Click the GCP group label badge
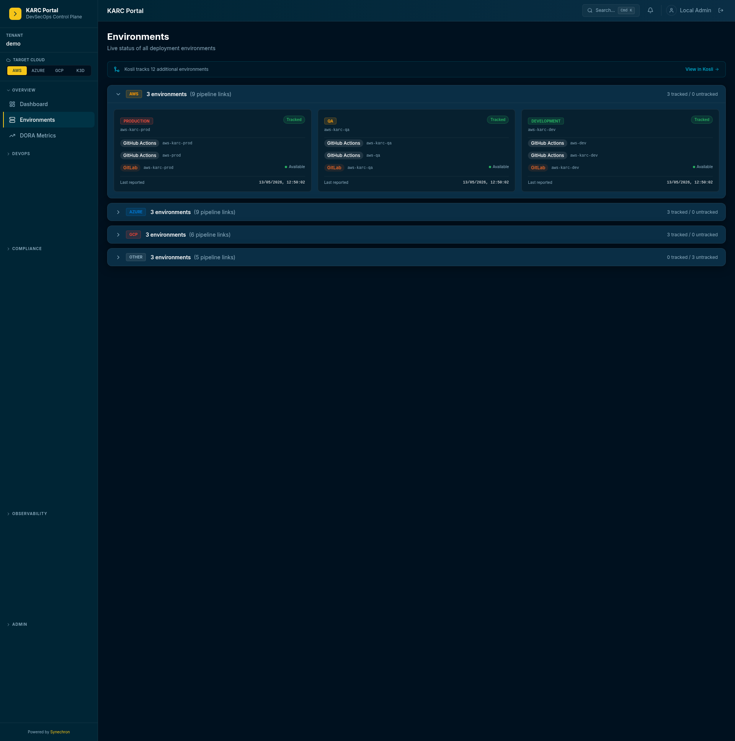The width and height of the screenshot is (735, 741). coord(134,235)
